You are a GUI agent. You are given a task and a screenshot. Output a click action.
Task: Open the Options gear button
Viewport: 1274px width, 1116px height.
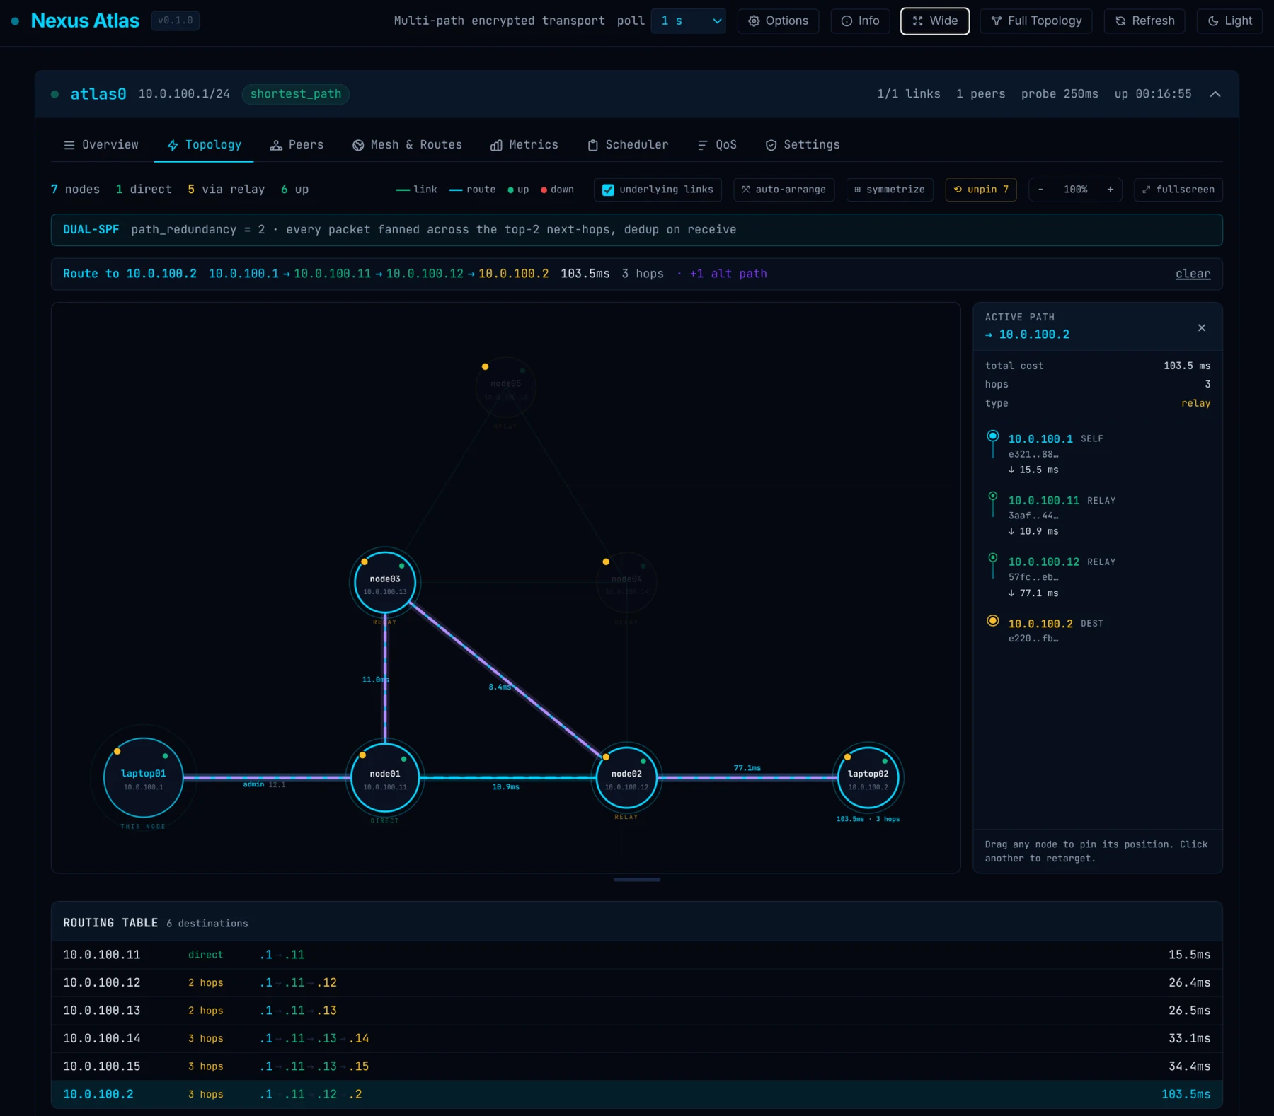tap(778, 21)
